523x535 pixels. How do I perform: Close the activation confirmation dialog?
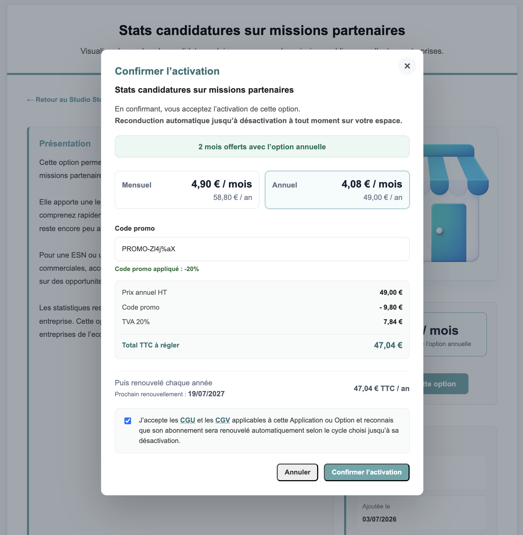[407, 66]
